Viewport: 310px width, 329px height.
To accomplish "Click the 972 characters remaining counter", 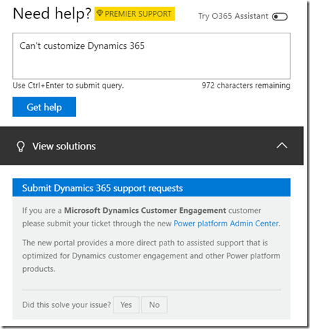I will (246, 86).
